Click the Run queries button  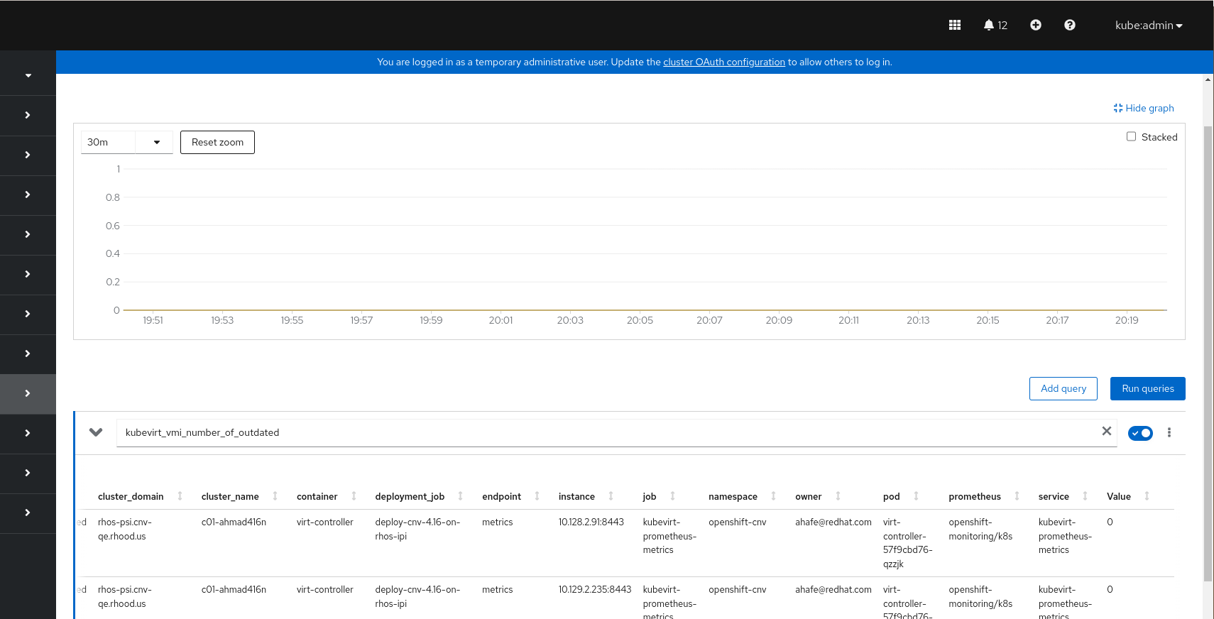click(x=1147, y=388)
